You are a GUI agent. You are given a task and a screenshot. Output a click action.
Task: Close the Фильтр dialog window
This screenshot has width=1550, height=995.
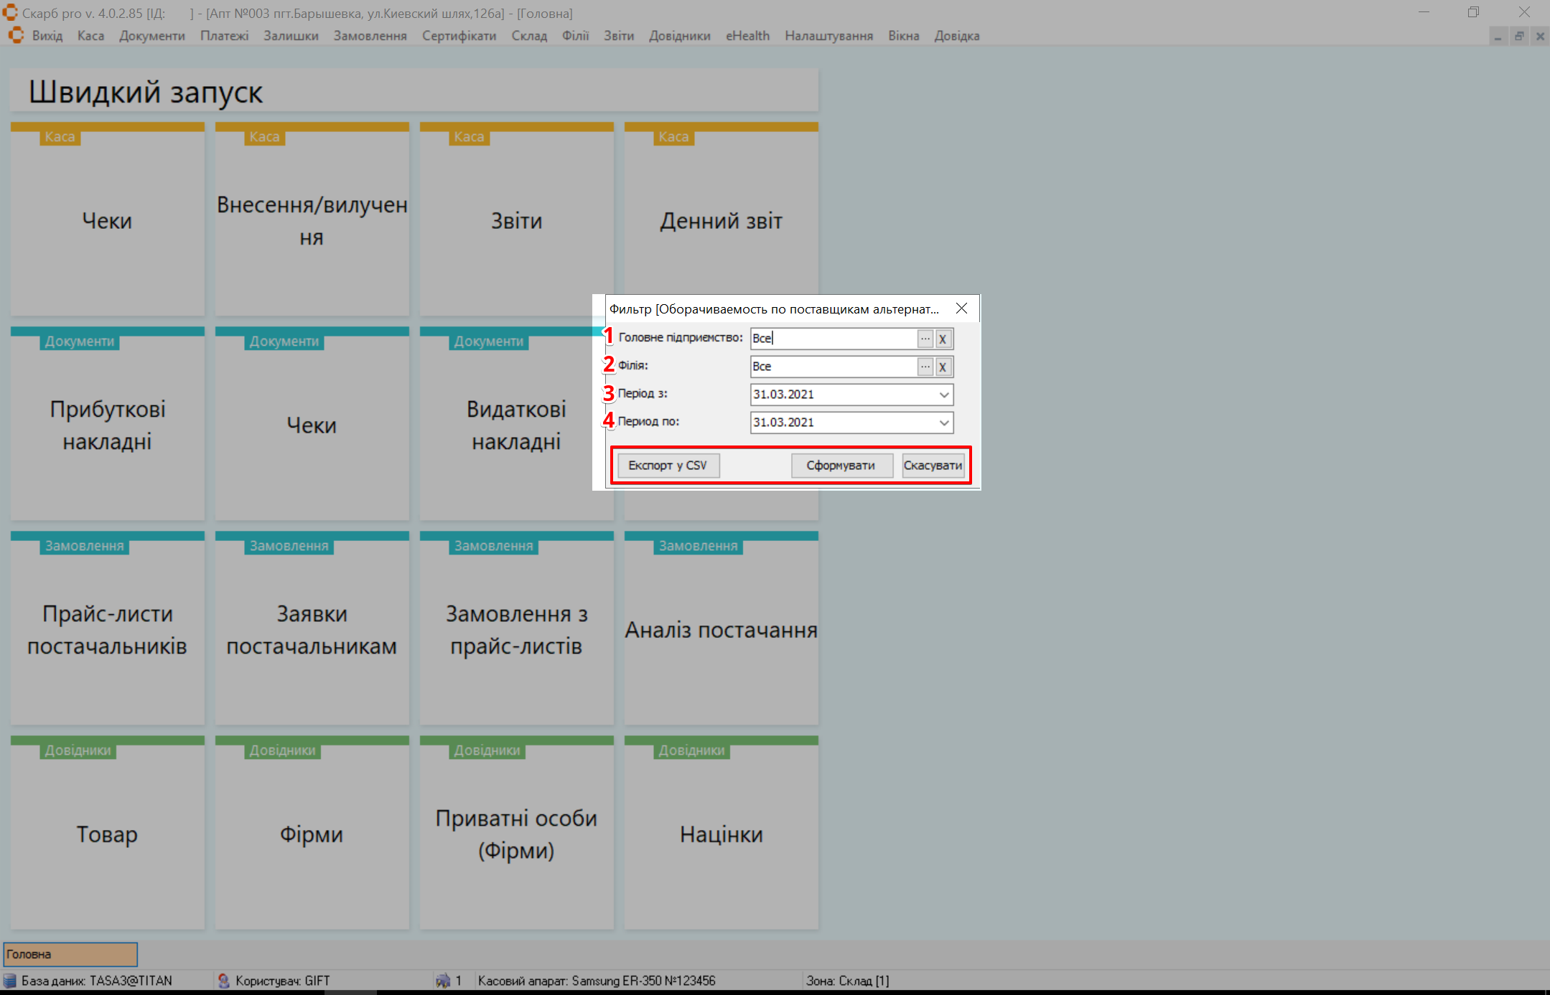961,308
